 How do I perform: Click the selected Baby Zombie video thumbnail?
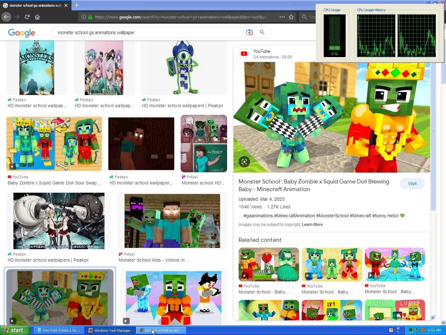tap(60, 297)
